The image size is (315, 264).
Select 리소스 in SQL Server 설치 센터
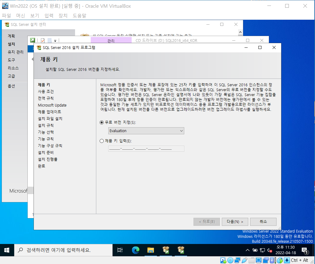click(x=13, y=68)
